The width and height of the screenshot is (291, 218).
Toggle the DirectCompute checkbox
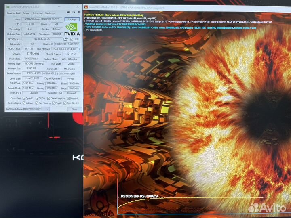pyautogui.click(x=48, y=98)
